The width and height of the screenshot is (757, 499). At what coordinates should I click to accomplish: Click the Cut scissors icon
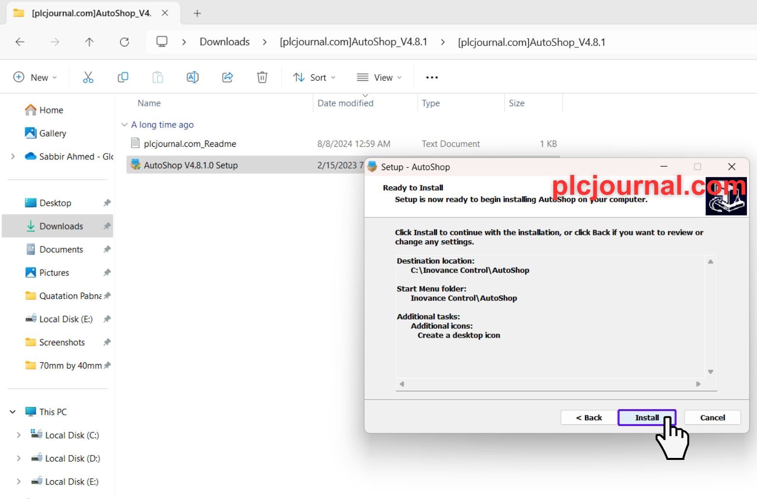[88, 77]
